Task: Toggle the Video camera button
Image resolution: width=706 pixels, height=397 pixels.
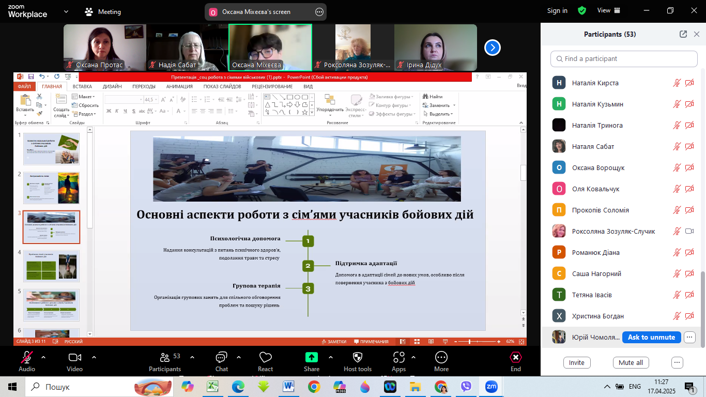Action: tap(74, 358)
